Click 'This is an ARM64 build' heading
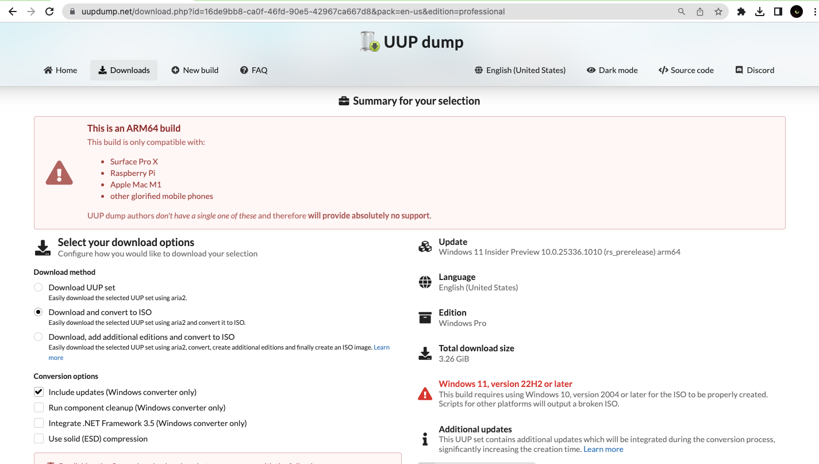 pos(134,128)
